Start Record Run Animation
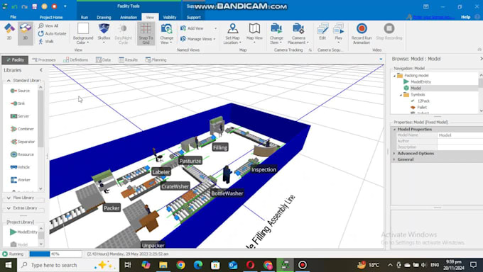Image resolution: width=483 pixels, height=272 pixels. (x=362, y=33)
